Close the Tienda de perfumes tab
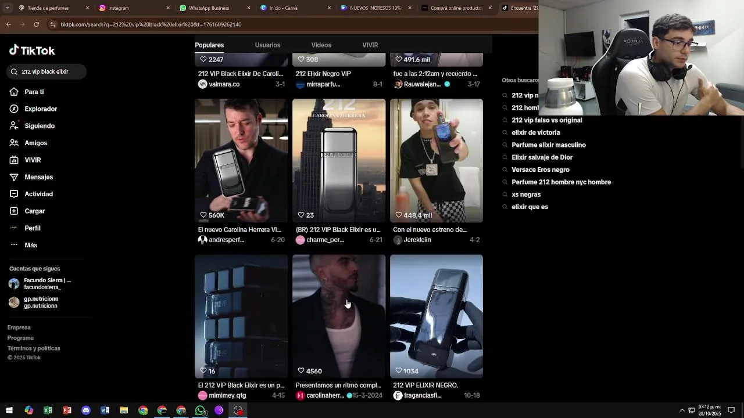Image resolution: width=744 pixels, height=418 pixels. click(x=88, y=8)
